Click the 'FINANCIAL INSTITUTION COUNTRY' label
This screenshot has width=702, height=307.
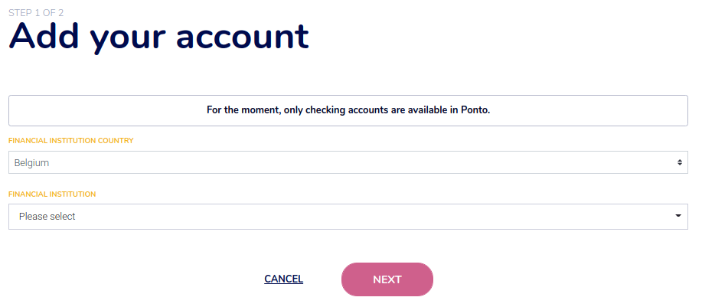click(x=71, y=141)
